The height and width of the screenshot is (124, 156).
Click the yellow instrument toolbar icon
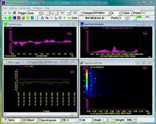click(28, 18)
